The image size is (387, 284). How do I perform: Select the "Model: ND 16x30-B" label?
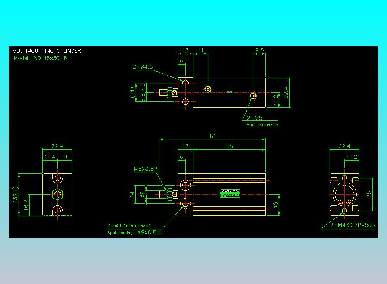pos(41,58)
